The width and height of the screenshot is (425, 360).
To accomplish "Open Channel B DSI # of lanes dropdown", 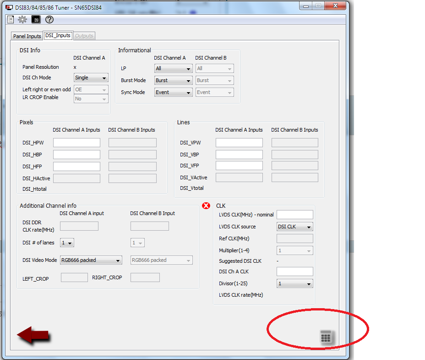I will (137, 243).
